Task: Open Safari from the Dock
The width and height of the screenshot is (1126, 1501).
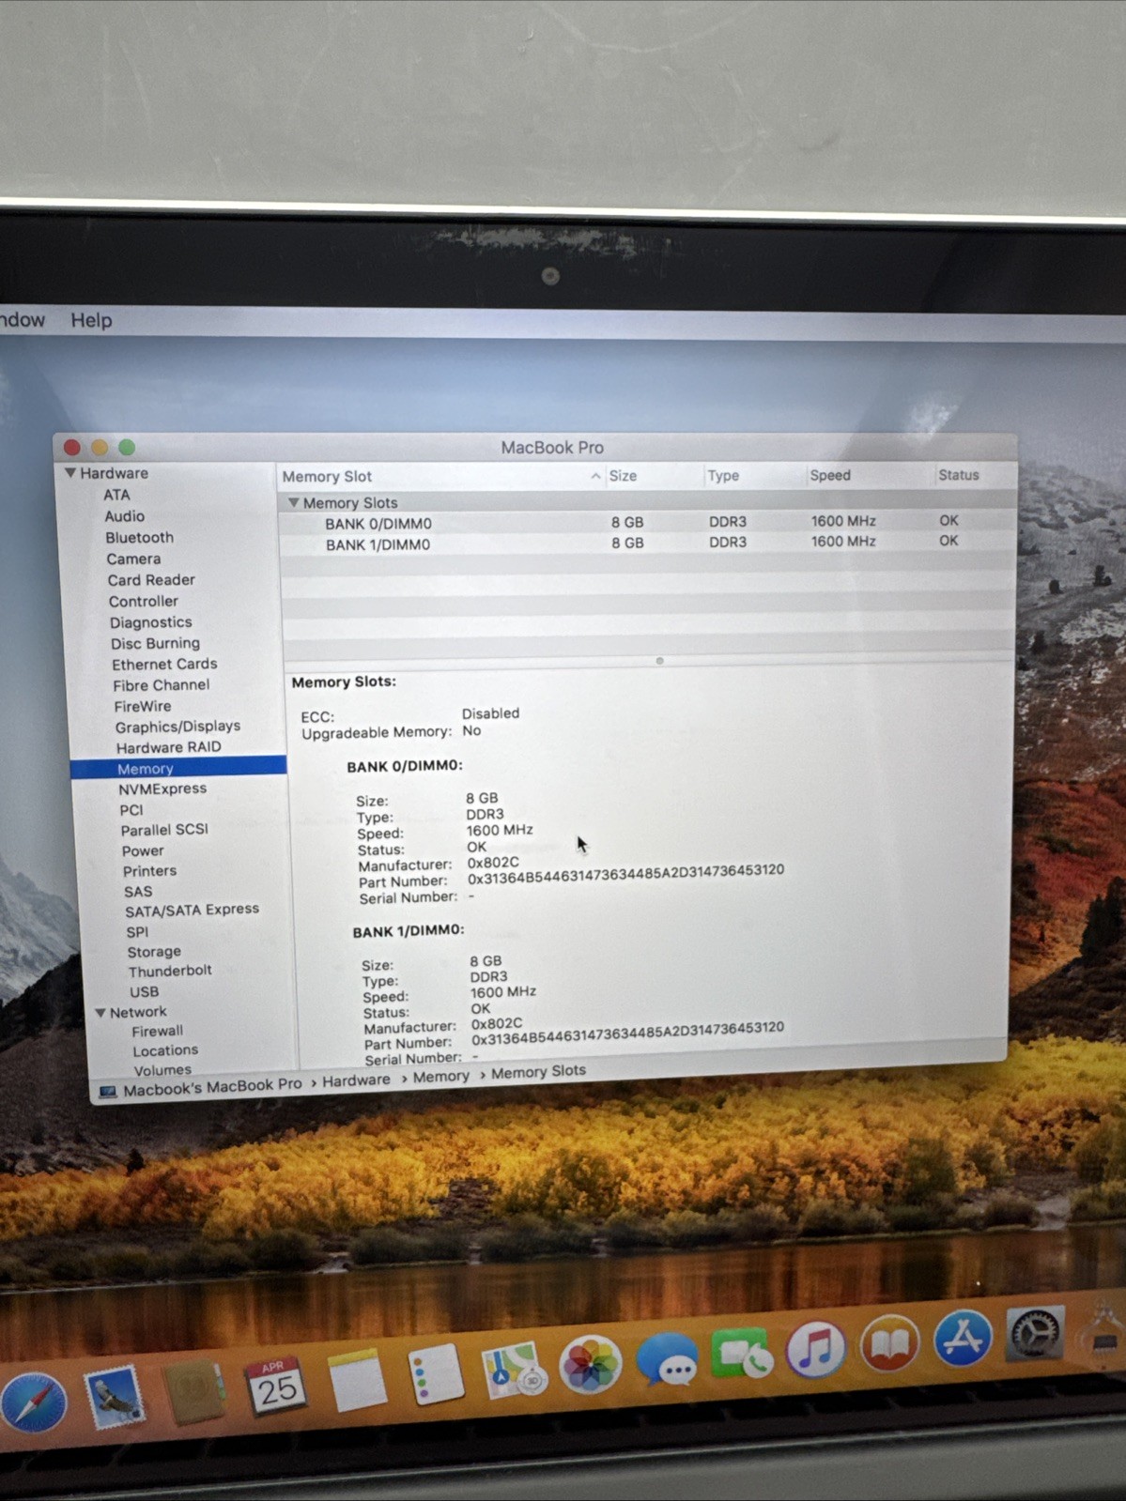Action: pos(34,1403)
